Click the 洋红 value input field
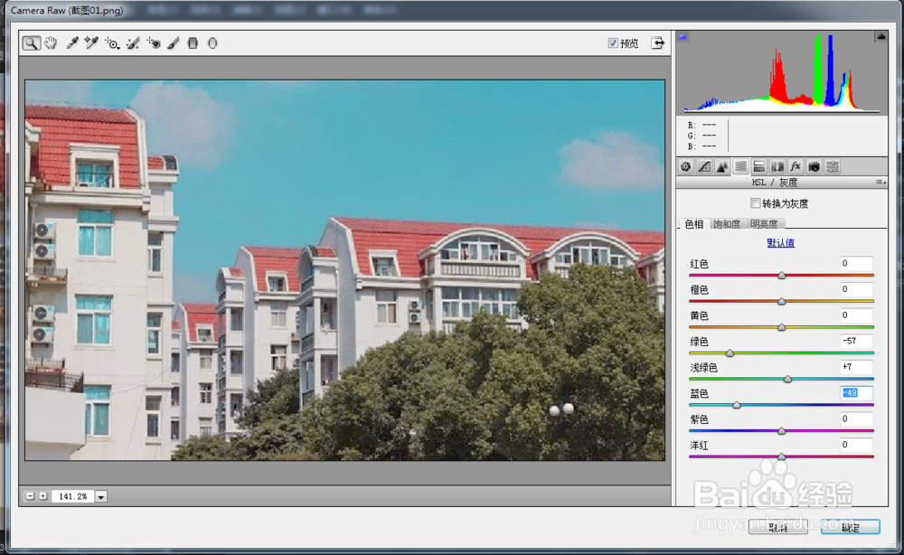The height and width of the screenshot is (555, 904). [856, 445]
